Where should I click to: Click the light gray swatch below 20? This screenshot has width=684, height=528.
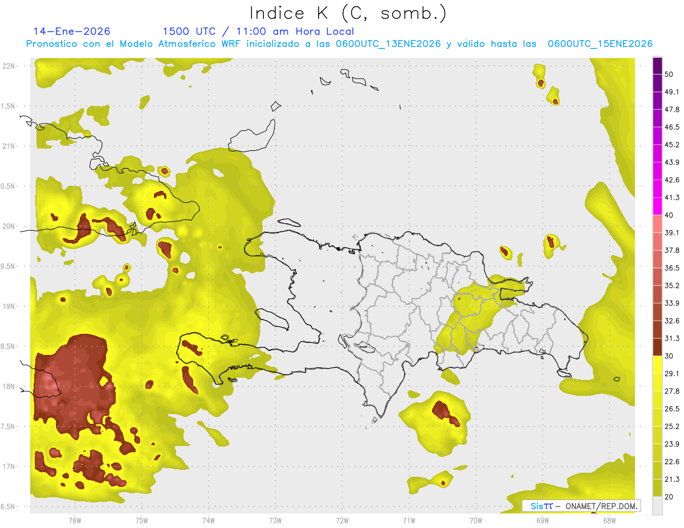coord(658,506)
